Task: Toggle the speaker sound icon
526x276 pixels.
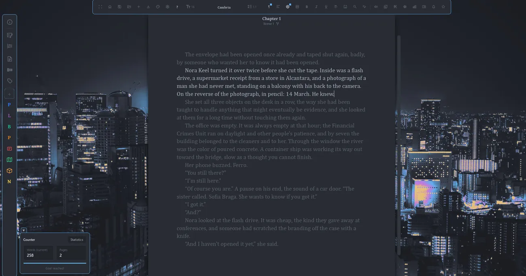Action: click(x=376, y=7)
